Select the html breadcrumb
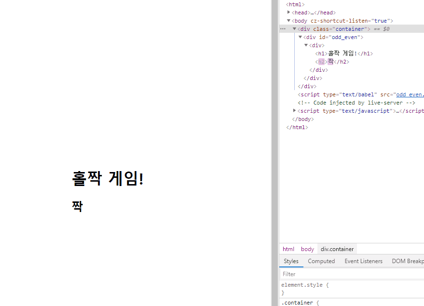 tap(288, 249)
